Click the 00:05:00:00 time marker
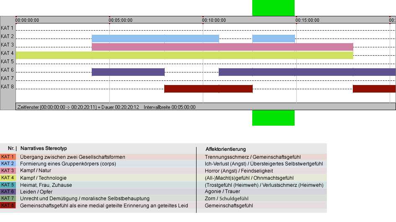Image resolution: width=396 pixels, height=222 pixels. [x=120, y=20]
